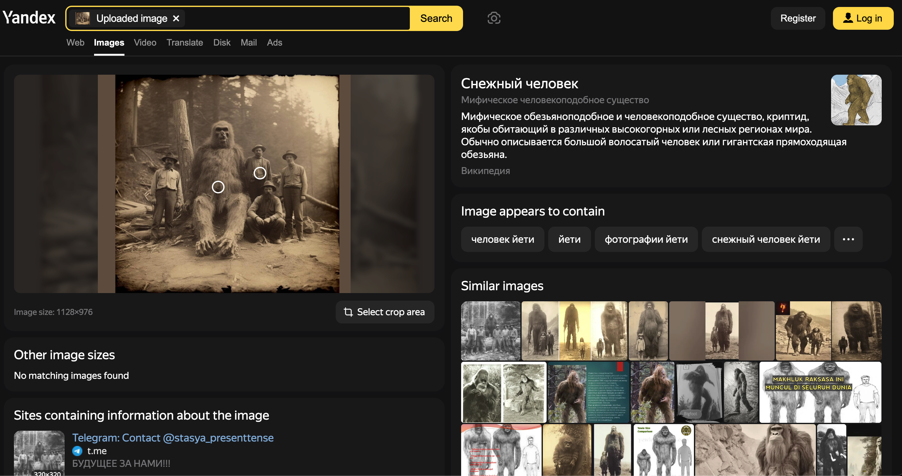Open the Википедия source link
902x476 pixels.
(485, 171)
